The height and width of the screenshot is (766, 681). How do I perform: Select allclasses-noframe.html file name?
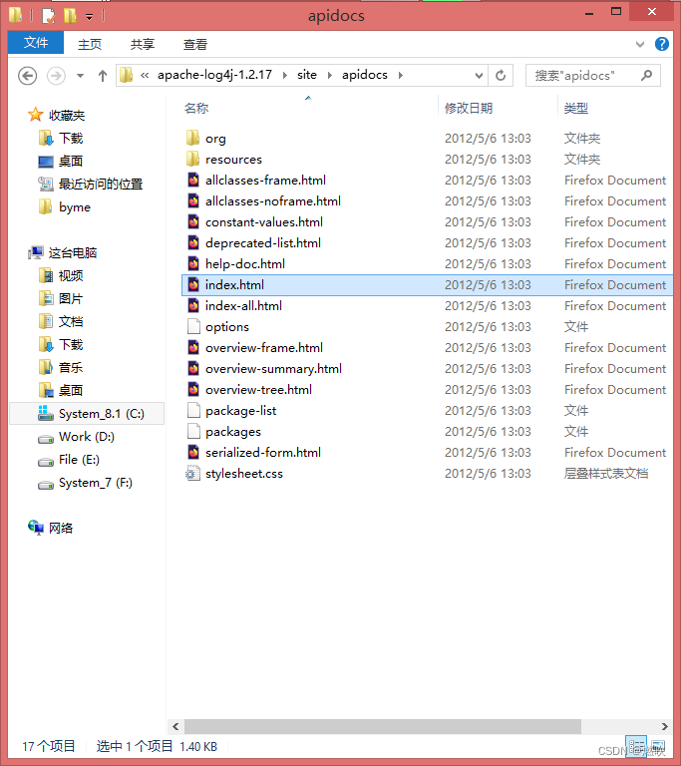click(273, 200)
